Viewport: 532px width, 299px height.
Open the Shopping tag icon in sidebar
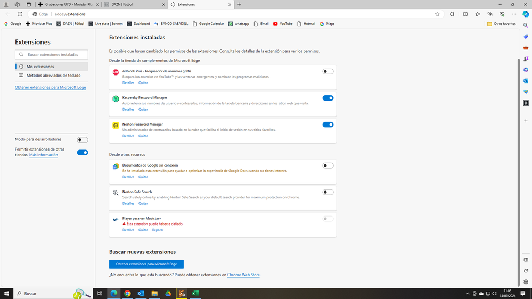[x=526, y=37]
